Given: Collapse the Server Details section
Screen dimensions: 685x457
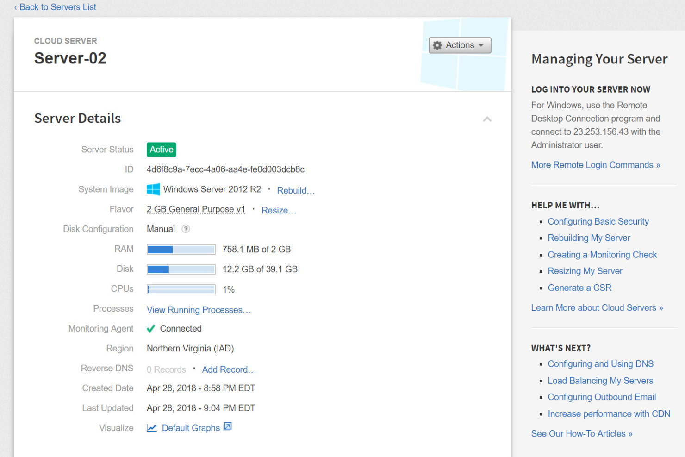Looking at the screenshot, I should click(x=487, y=119).
